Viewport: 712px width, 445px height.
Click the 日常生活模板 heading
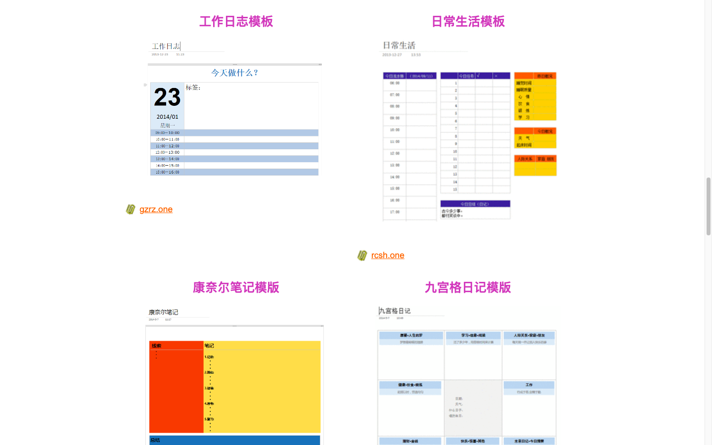469,21
